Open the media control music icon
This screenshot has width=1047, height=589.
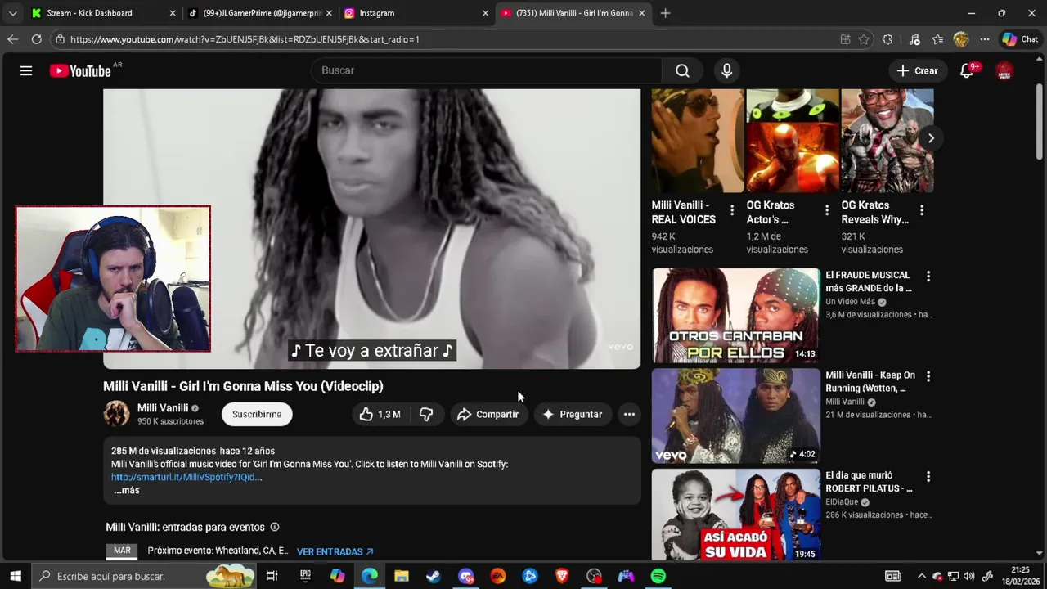(914, 39)
